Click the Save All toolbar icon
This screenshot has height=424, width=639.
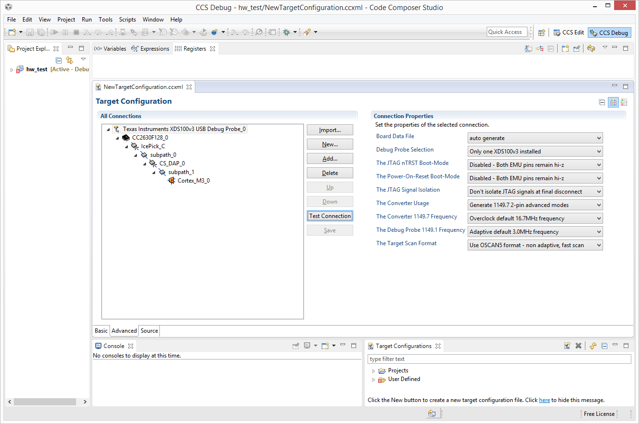pyautogui.click(x=41, y=32)
